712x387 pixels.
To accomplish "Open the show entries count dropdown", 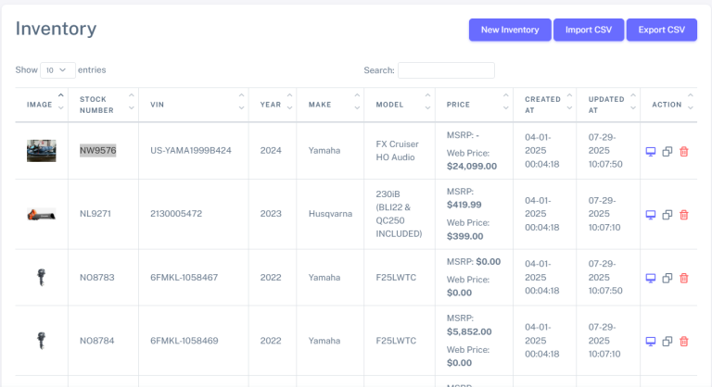I will (x=58, y=70).
